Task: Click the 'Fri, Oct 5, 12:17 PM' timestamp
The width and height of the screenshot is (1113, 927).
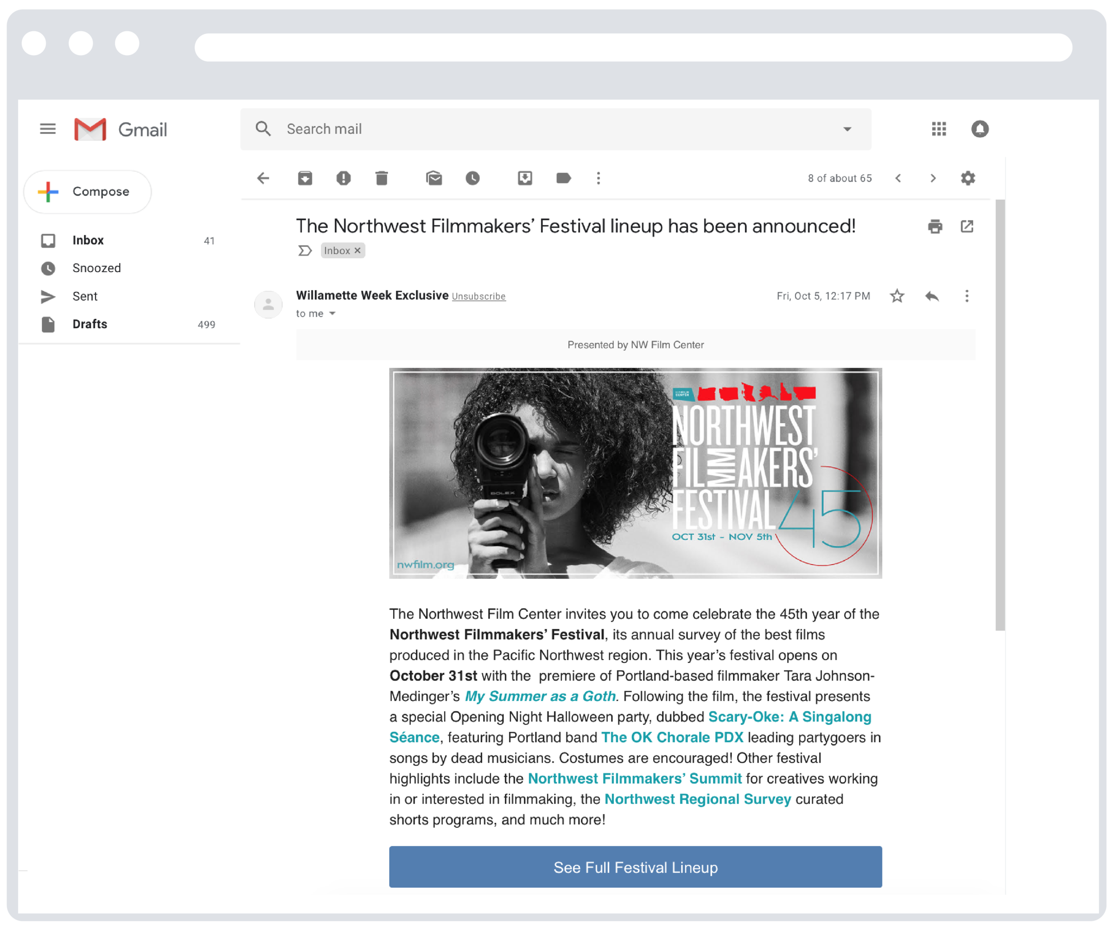Action: pos(823,296)
